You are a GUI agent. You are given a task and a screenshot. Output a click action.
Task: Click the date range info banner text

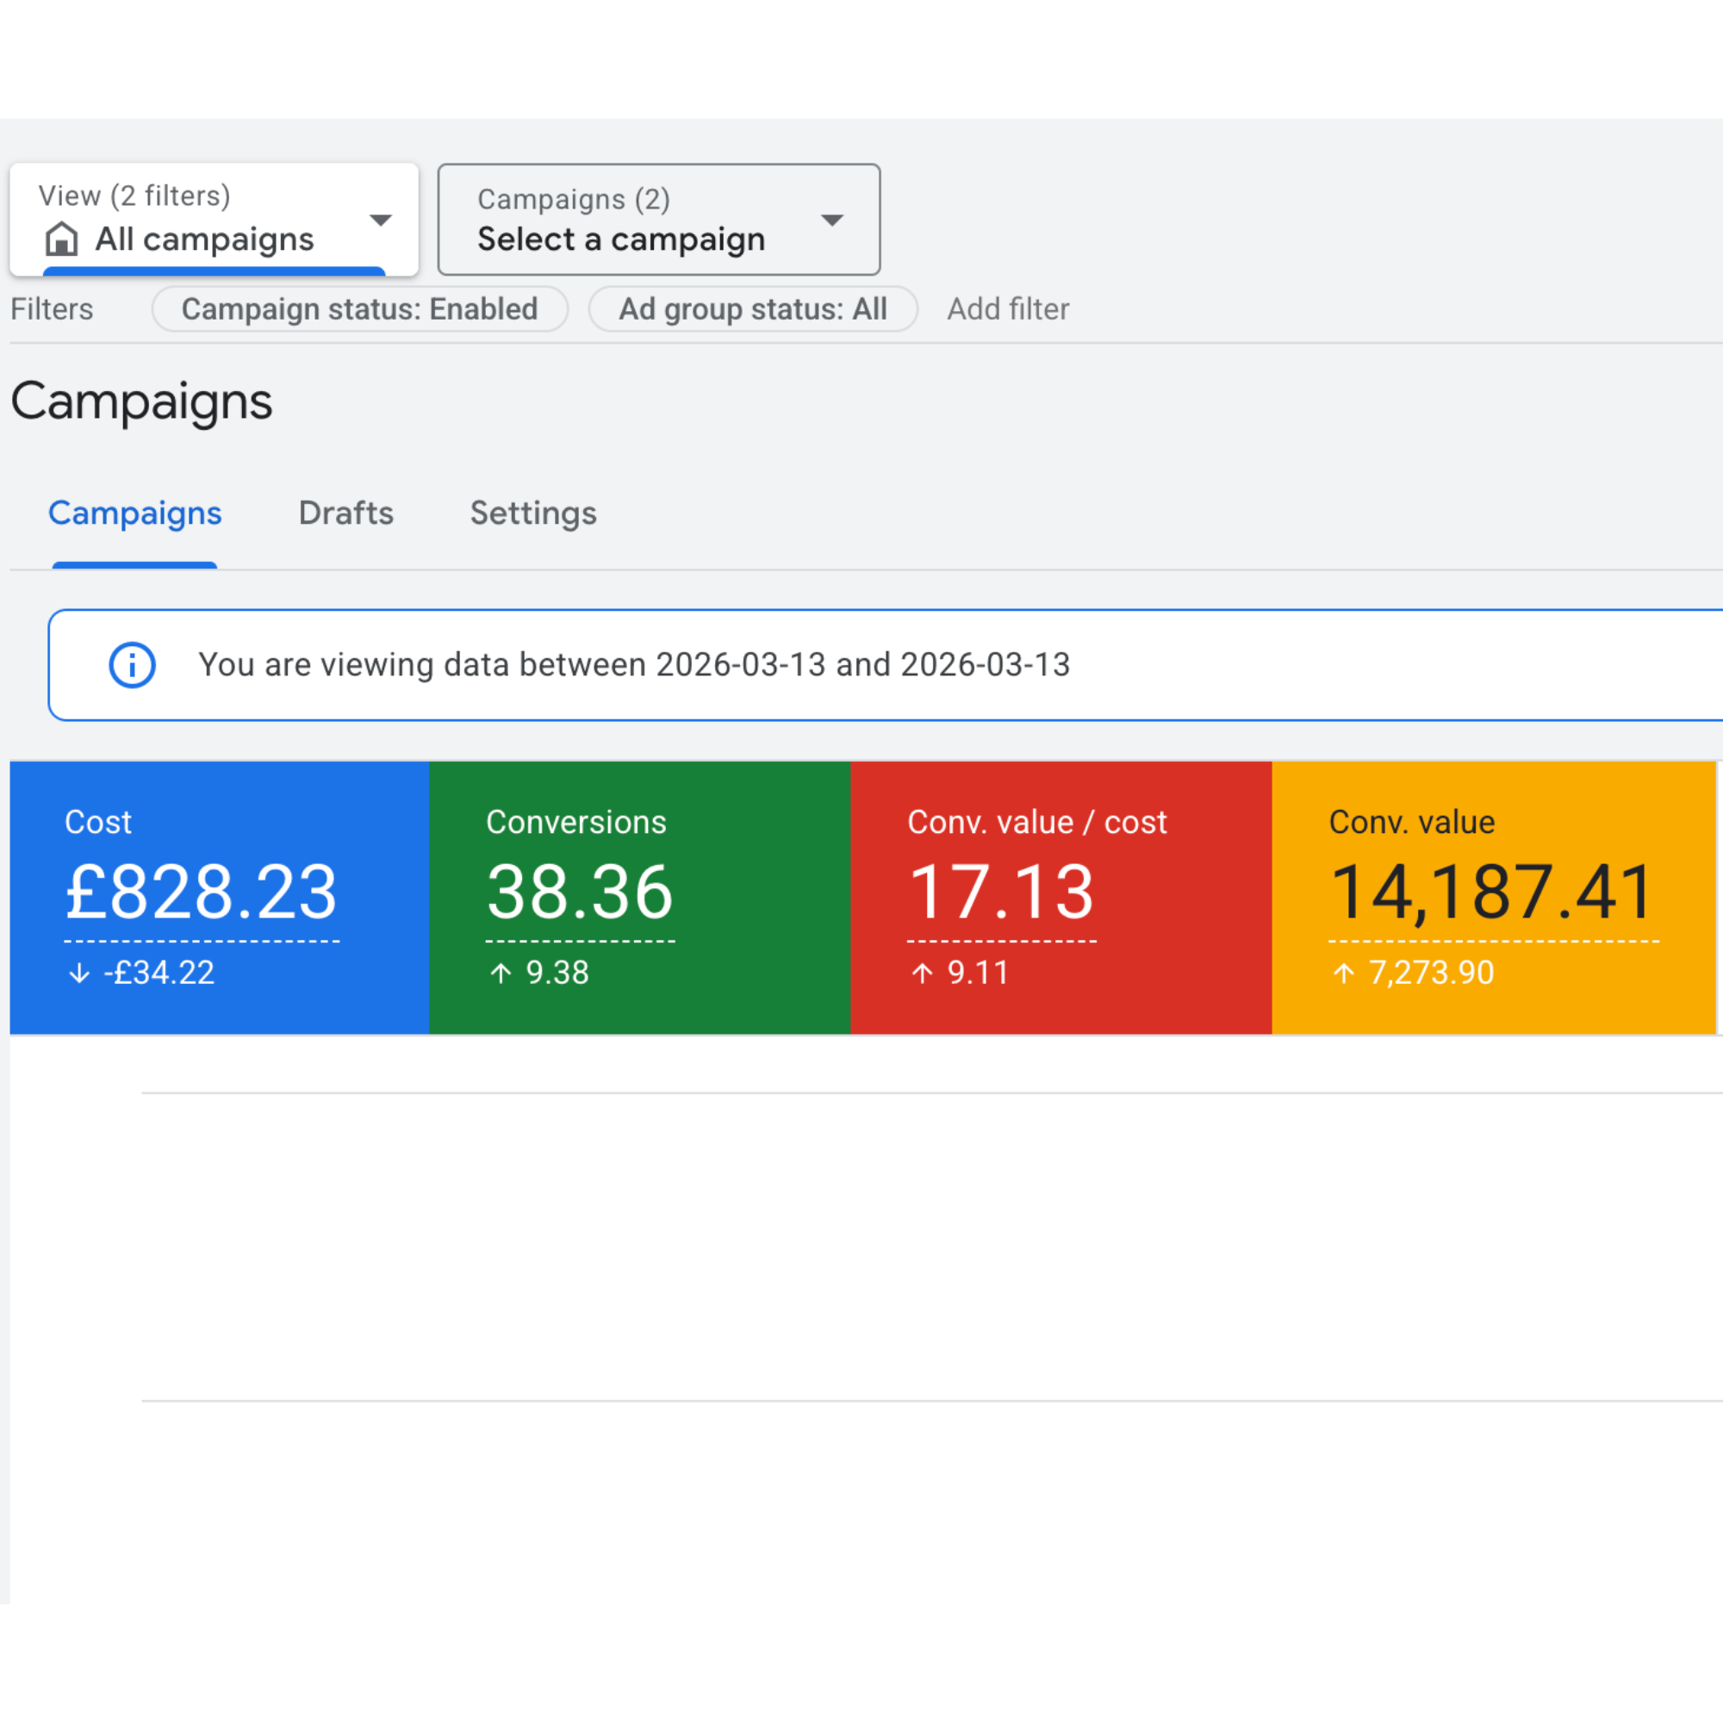pyautogui.click(x=633, y=664)
